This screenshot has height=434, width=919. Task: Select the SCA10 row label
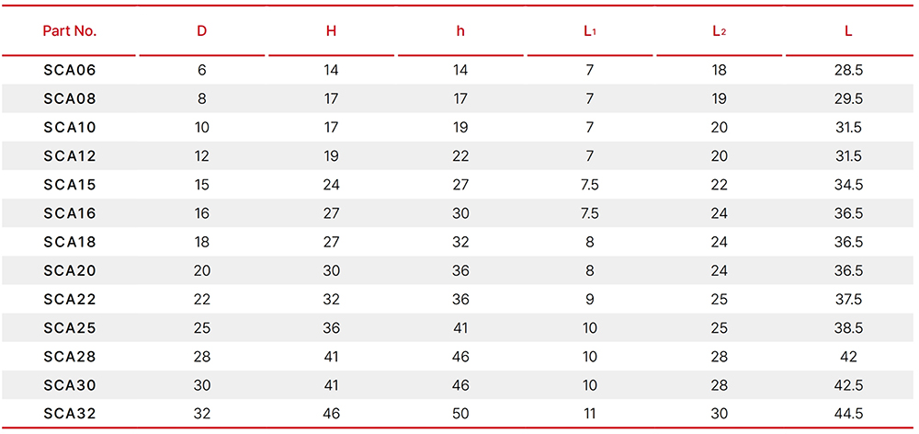69,128
